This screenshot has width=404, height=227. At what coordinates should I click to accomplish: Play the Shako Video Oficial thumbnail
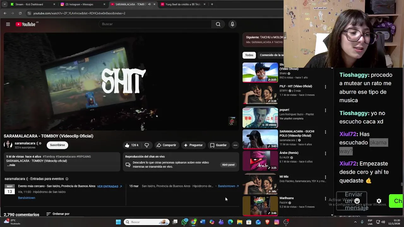point(260,73)
